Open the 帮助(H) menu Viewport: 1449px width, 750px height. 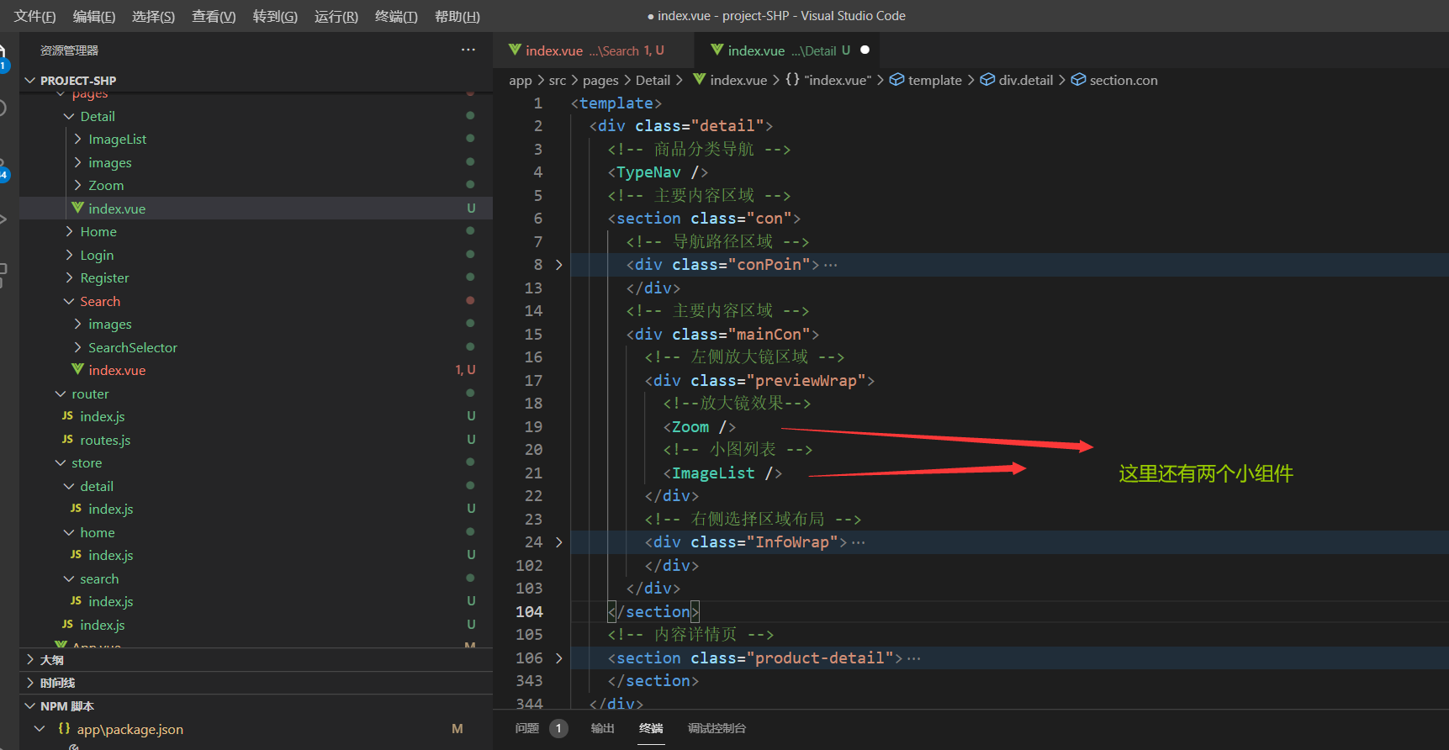pos(457,16)
